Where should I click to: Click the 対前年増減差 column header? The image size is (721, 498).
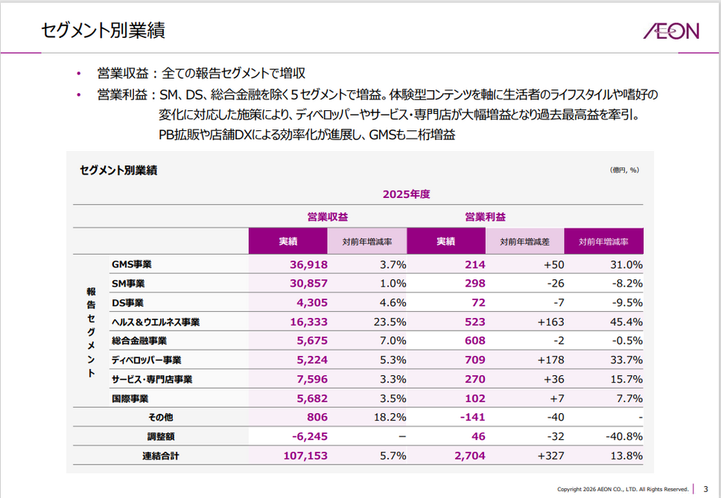(x=524, y=241)
